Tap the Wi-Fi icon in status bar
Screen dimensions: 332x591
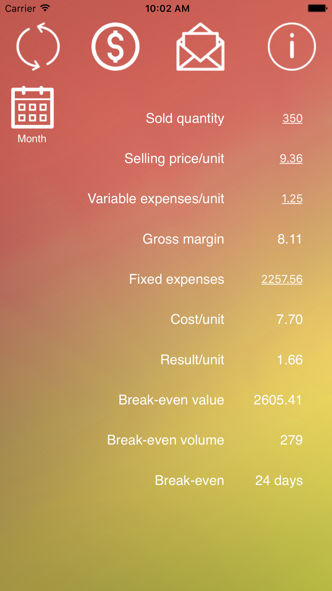[45, 8]
